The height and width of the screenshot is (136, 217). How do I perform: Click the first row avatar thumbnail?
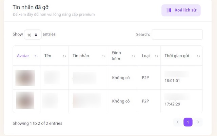click(x=25, y=78)
